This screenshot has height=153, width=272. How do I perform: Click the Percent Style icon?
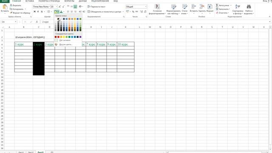[133, 11]
